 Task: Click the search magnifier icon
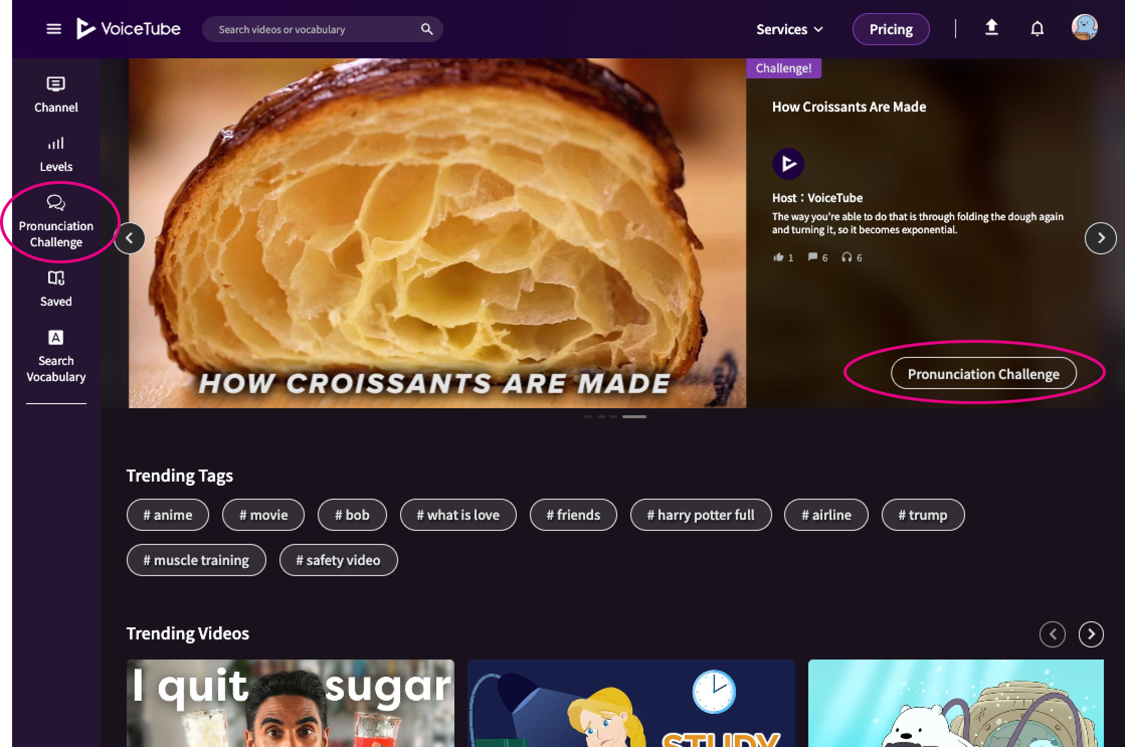pos(426,29)
